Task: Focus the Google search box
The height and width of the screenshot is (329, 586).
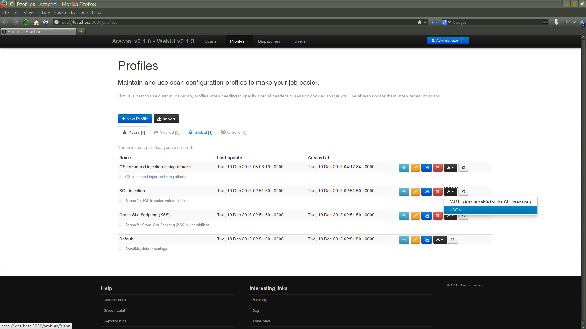Action: coord(497,22)
